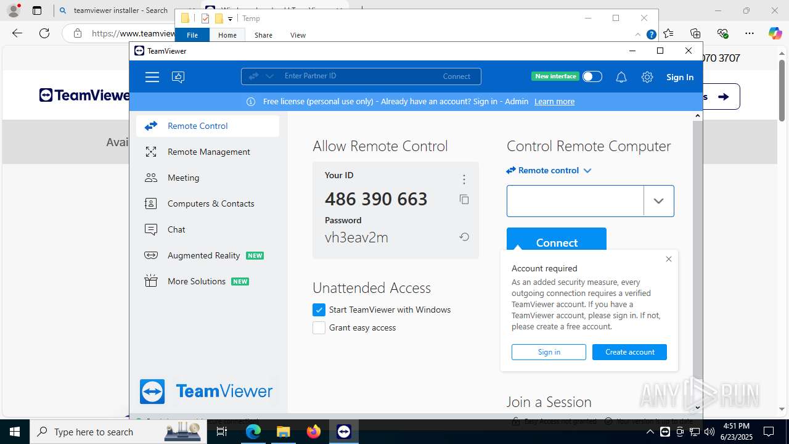Open Remote Management section
The width and height of the screenshot is (789, 444).
[208, 152]
